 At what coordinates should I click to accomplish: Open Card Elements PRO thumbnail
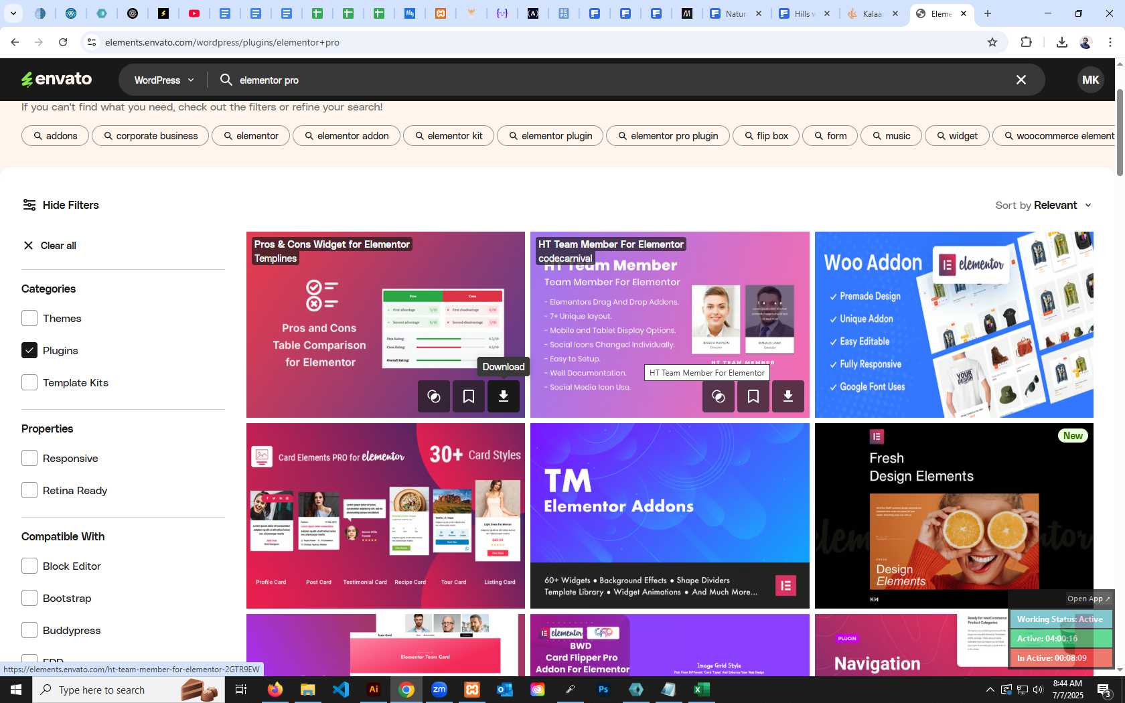386,516
